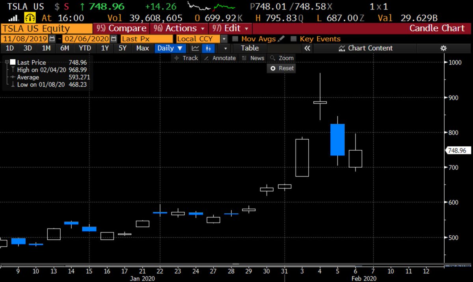
Task: Click the TSLA US Equity security field
Action: click(x=46, y=28)
